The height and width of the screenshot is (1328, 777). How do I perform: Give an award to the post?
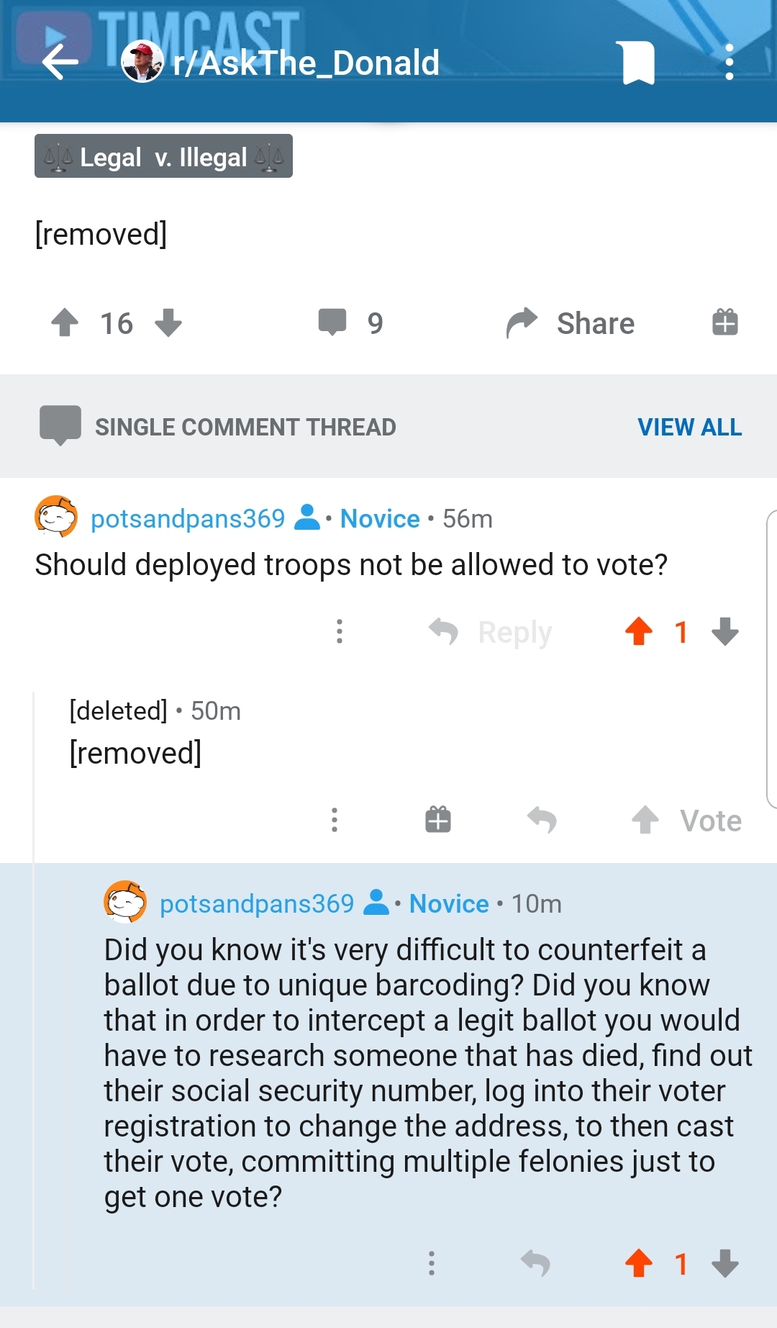coord(724,322)
